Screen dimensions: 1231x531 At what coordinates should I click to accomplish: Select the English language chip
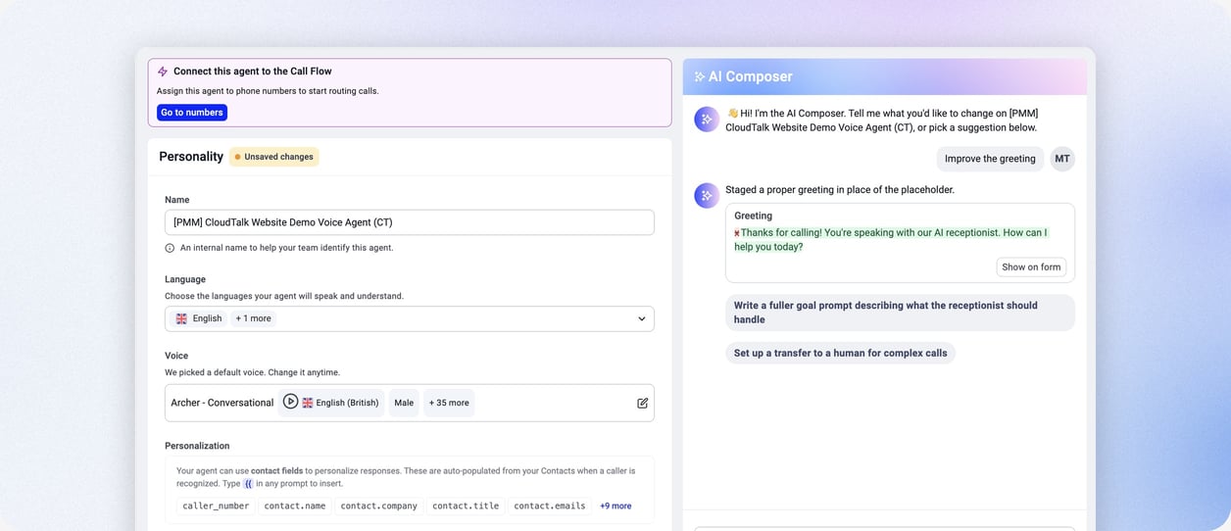point(199,318)
